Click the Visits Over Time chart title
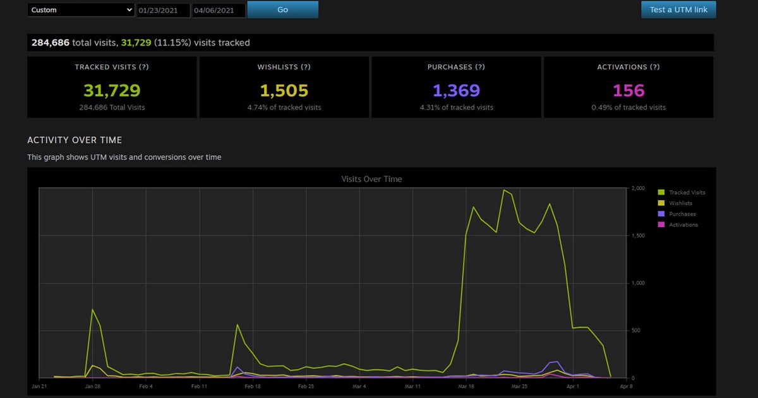Image resolution: width=758 pixels, height=398 pixels. [371, 179]
